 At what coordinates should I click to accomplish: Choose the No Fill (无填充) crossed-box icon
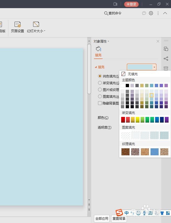(123, 74)
